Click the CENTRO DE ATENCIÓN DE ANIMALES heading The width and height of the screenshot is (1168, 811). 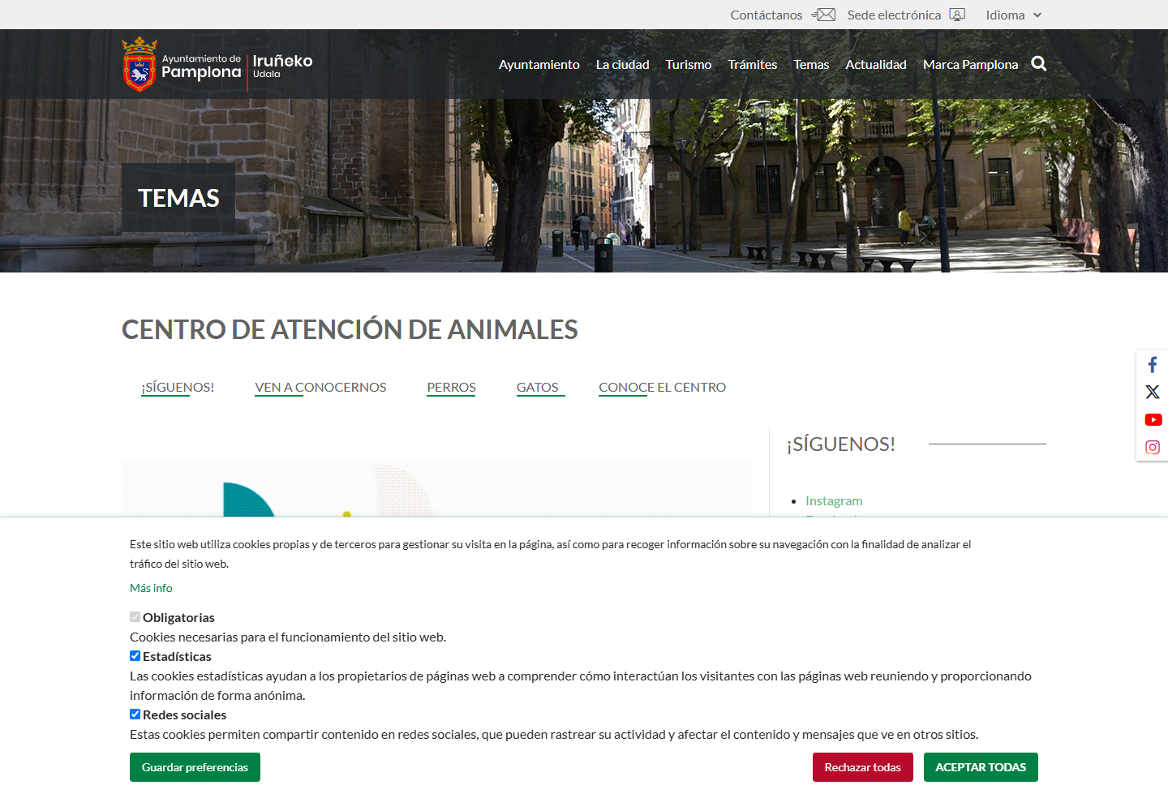350,329
